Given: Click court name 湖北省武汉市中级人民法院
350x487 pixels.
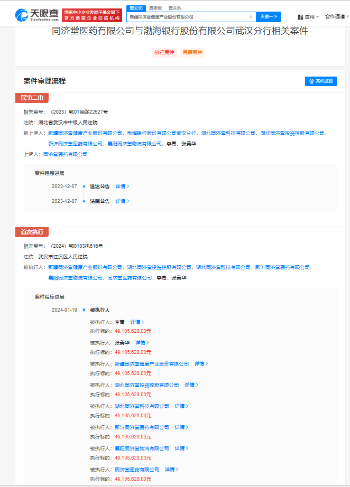Looking at the screenshot, I should (68, 123).
